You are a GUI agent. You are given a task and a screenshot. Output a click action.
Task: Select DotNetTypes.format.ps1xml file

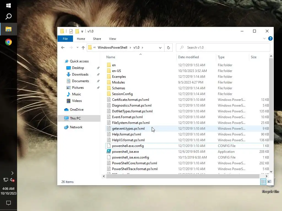click(x=132, y=111)
